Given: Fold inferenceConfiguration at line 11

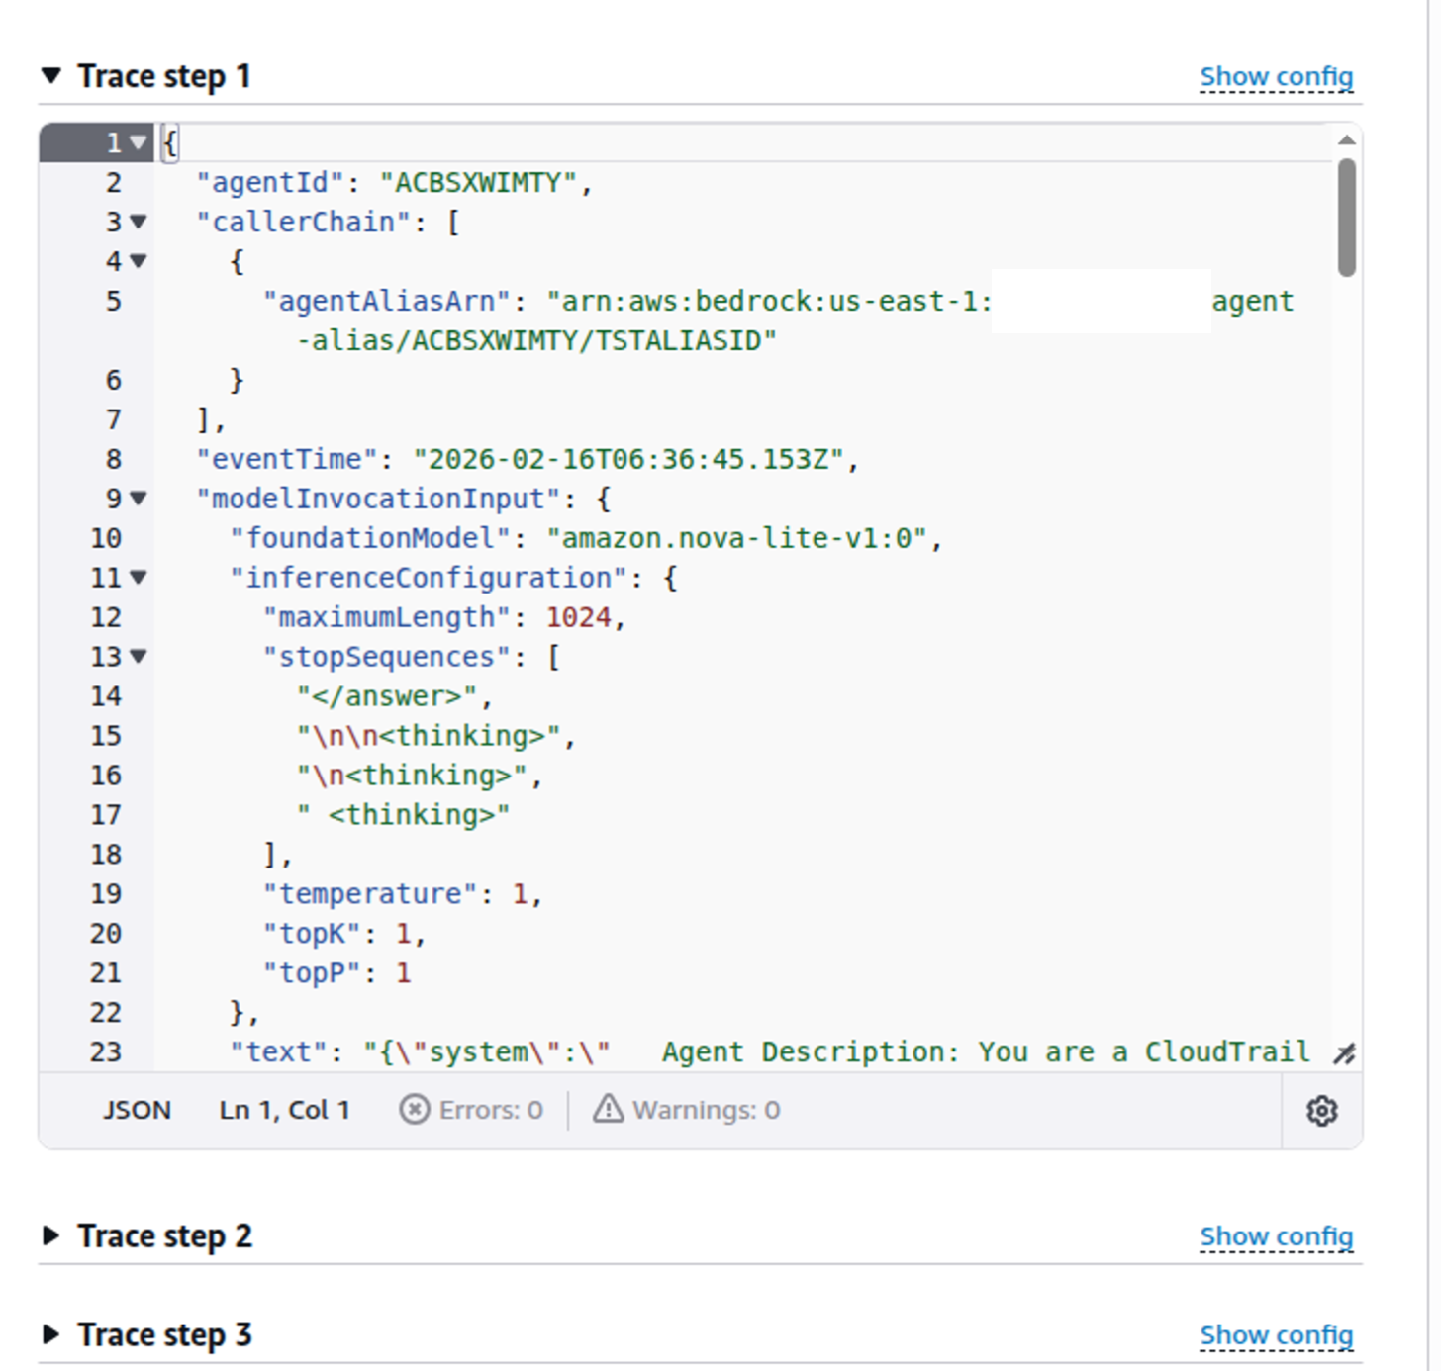Looking at the screenshot, I should click(x=139, y=578).
